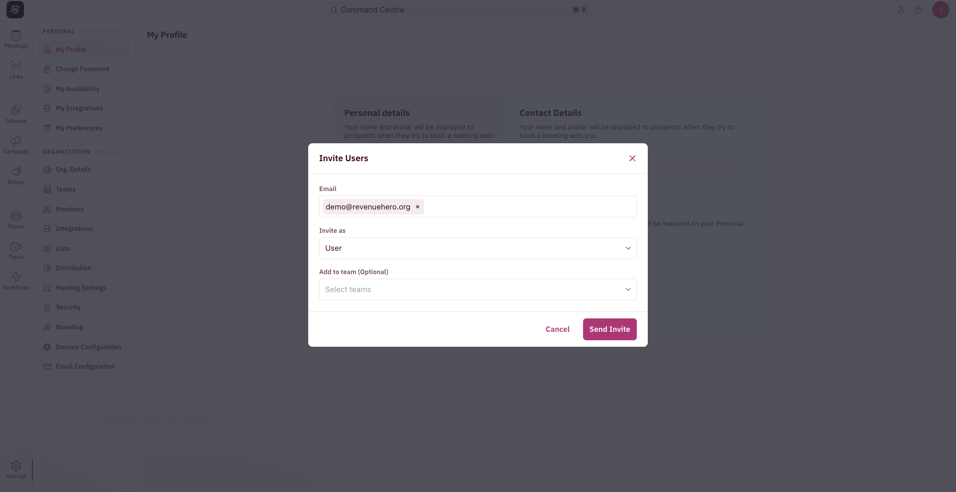
Task: Open the Inbound section icon
Action: pyautogui.click(x=16, y=114)
